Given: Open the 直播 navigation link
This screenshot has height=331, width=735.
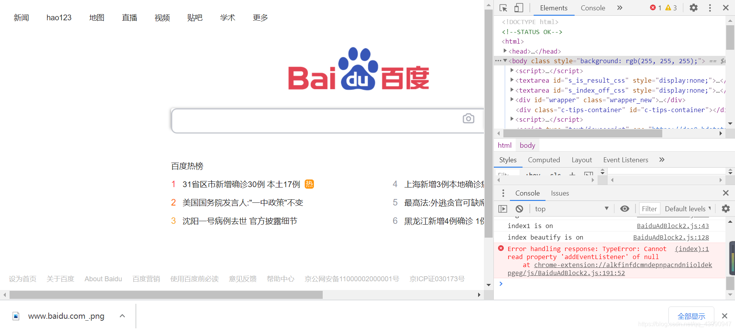Looking at the screenshot, I should coord(129,18).
